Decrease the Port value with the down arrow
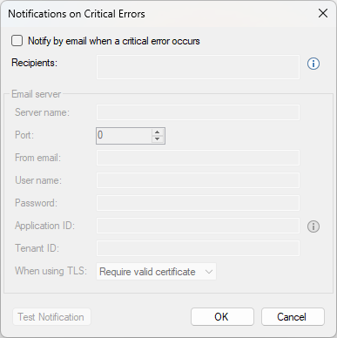 157,139
